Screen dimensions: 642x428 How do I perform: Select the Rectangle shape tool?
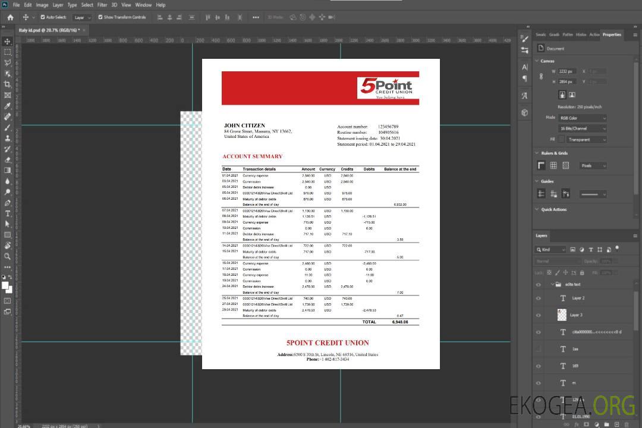[7, 235]
